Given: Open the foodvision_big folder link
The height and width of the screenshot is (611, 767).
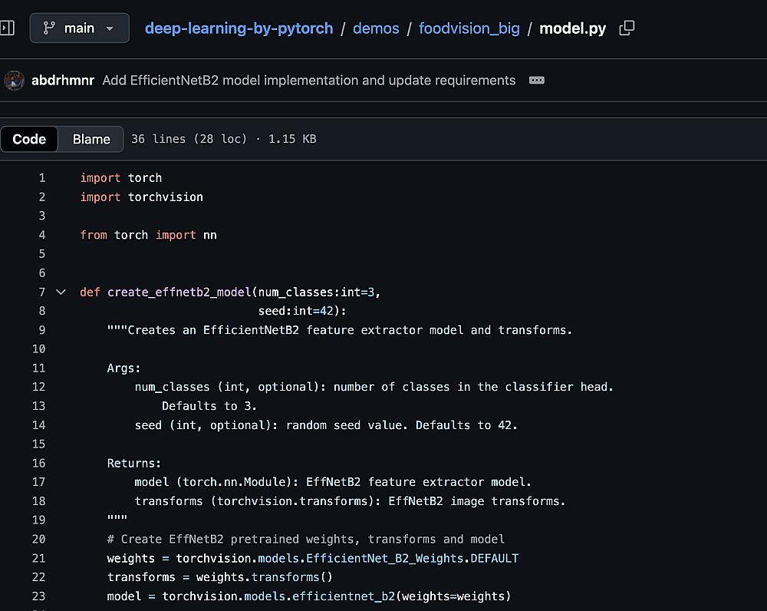Looking at the screenshot, I should click(469, 28).
